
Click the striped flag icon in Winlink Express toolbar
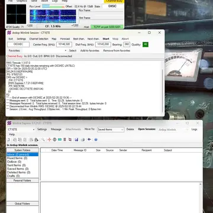(70, 140)
